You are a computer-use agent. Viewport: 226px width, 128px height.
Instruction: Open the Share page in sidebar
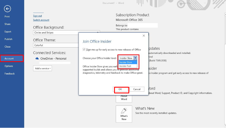click(7, 24)
